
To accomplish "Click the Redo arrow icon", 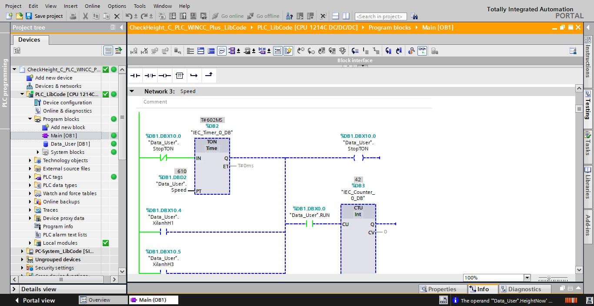I will (x=143, y=16).
